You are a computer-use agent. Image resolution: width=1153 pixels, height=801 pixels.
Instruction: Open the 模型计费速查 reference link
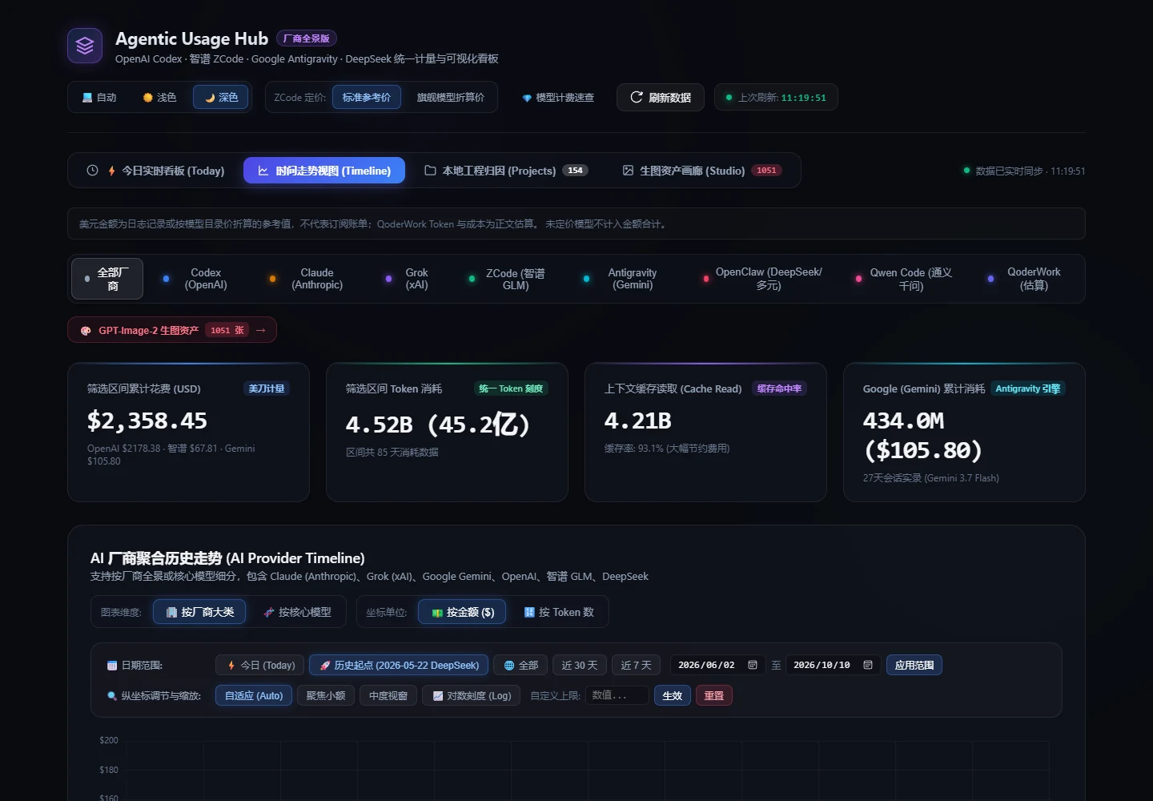pyautogui.click(x=558, y=98)
